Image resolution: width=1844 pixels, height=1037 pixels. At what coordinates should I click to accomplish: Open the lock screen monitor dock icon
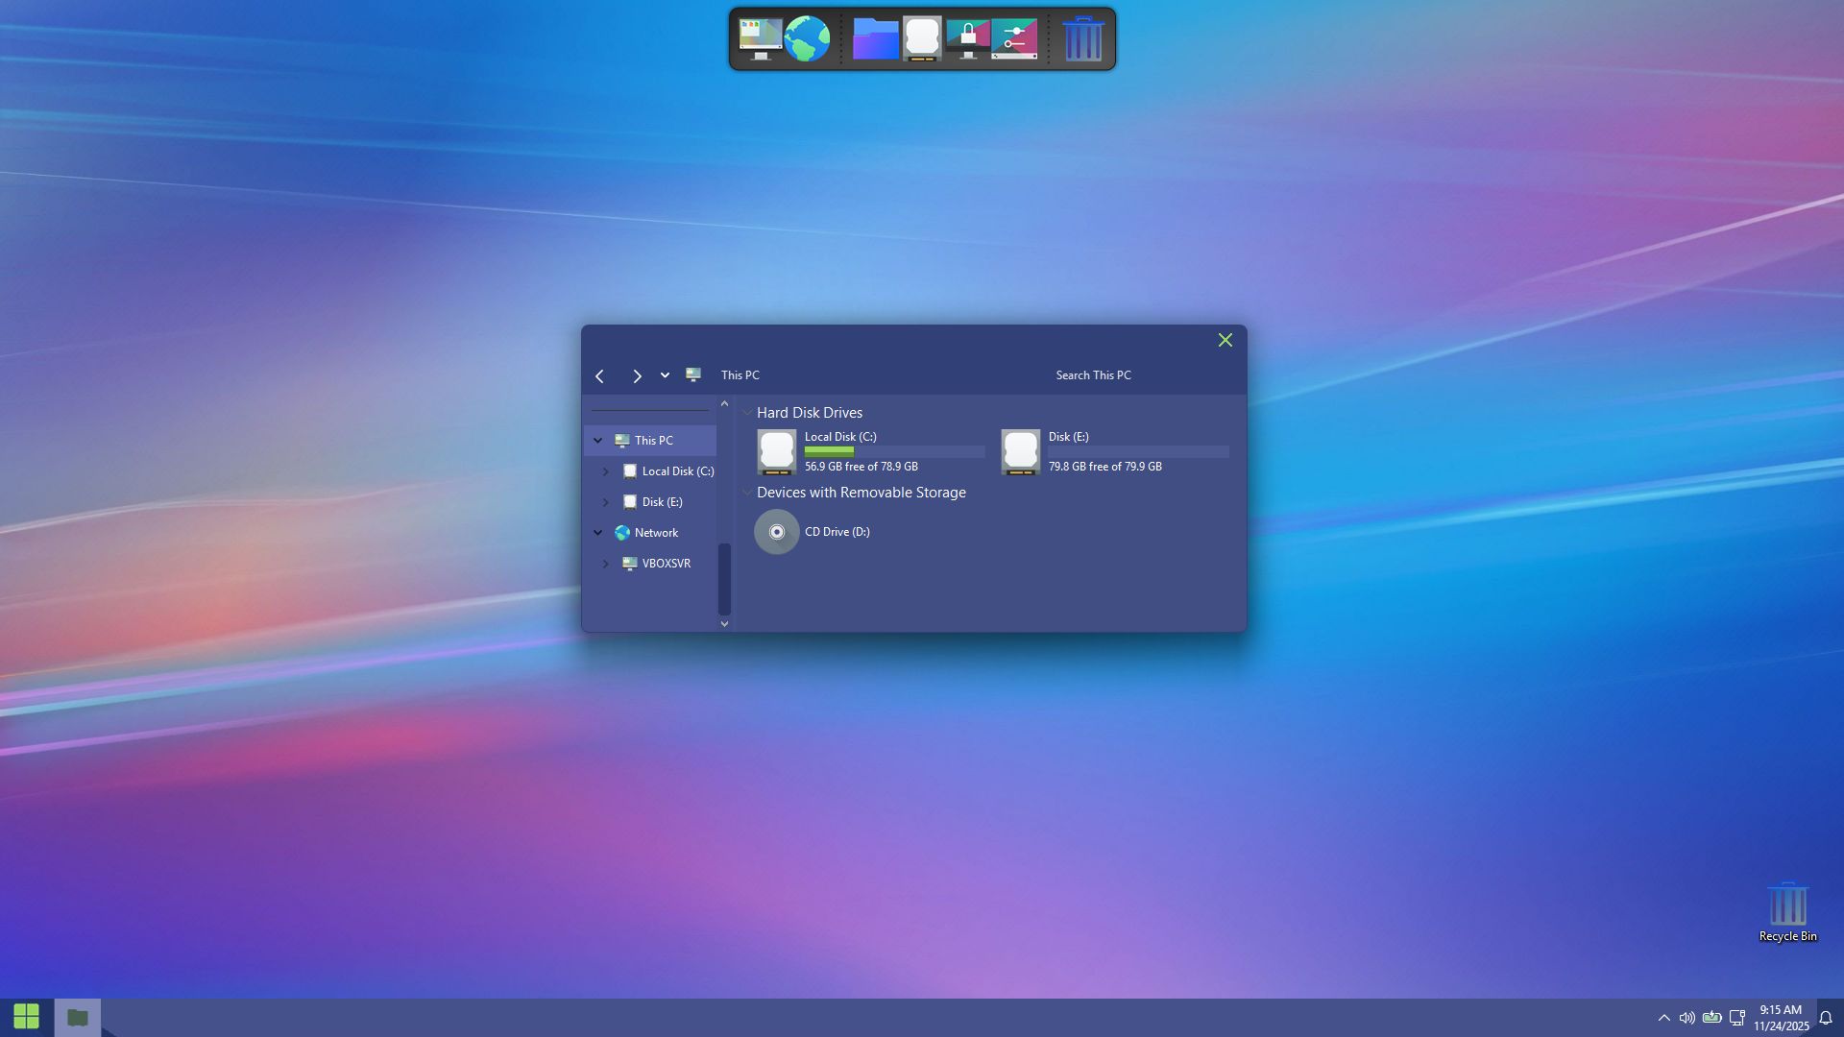click(967, 39)
